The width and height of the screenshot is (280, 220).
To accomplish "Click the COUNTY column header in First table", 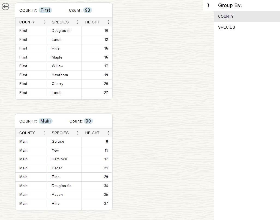I will 27,22.
